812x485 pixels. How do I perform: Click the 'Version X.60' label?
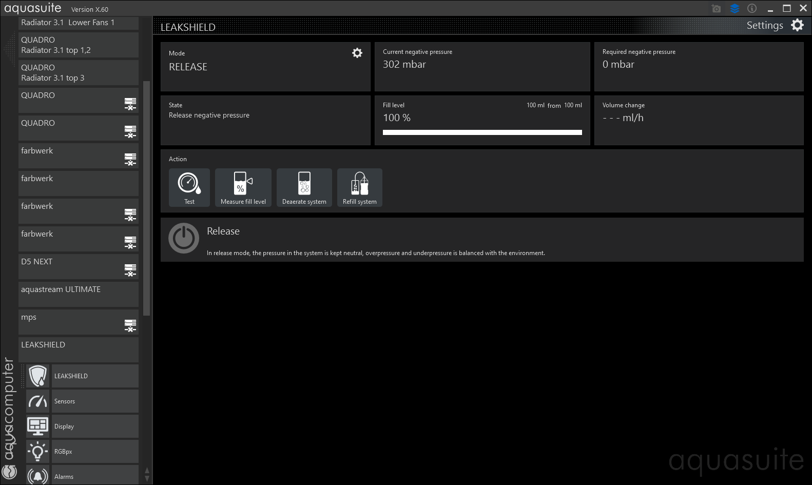[90, 9]
